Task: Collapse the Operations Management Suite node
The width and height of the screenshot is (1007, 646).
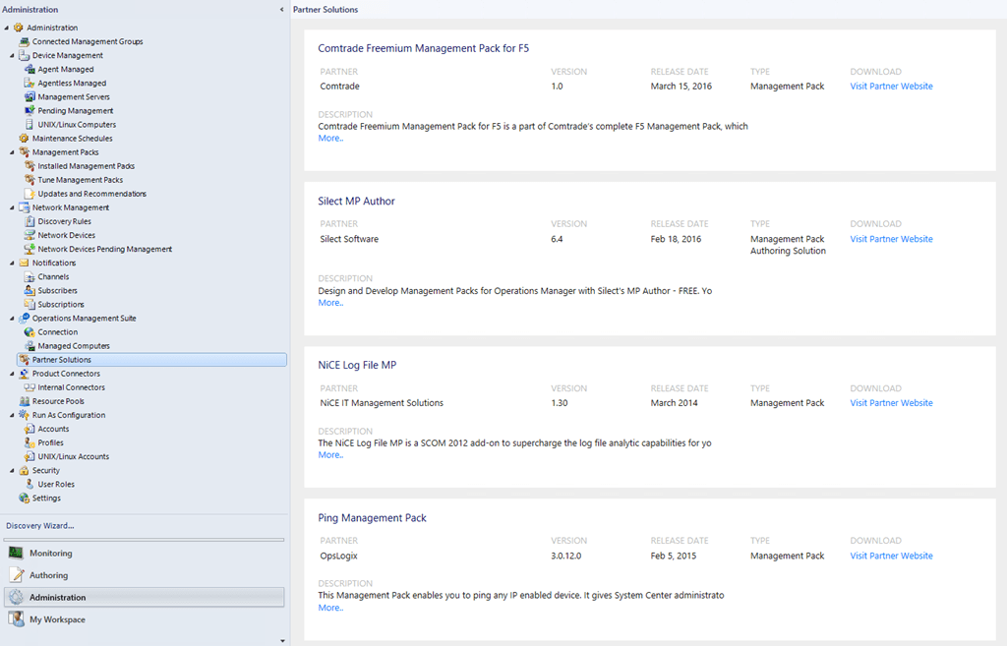Action: 12,318
